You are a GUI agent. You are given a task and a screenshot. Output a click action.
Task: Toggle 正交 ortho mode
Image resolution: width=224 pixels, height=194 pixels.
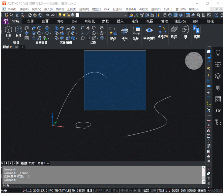[116, 191]
